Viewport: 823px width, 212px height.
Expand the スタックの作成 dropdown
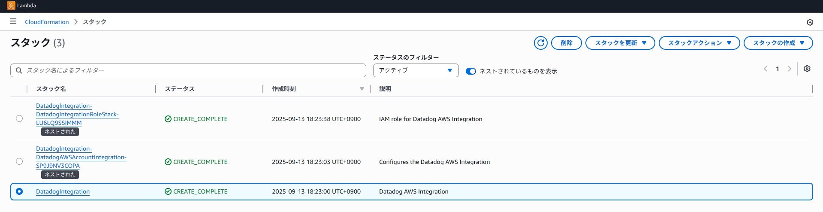778,43
